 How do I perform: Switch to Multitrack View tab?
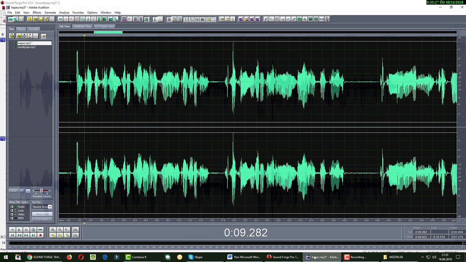82,27
